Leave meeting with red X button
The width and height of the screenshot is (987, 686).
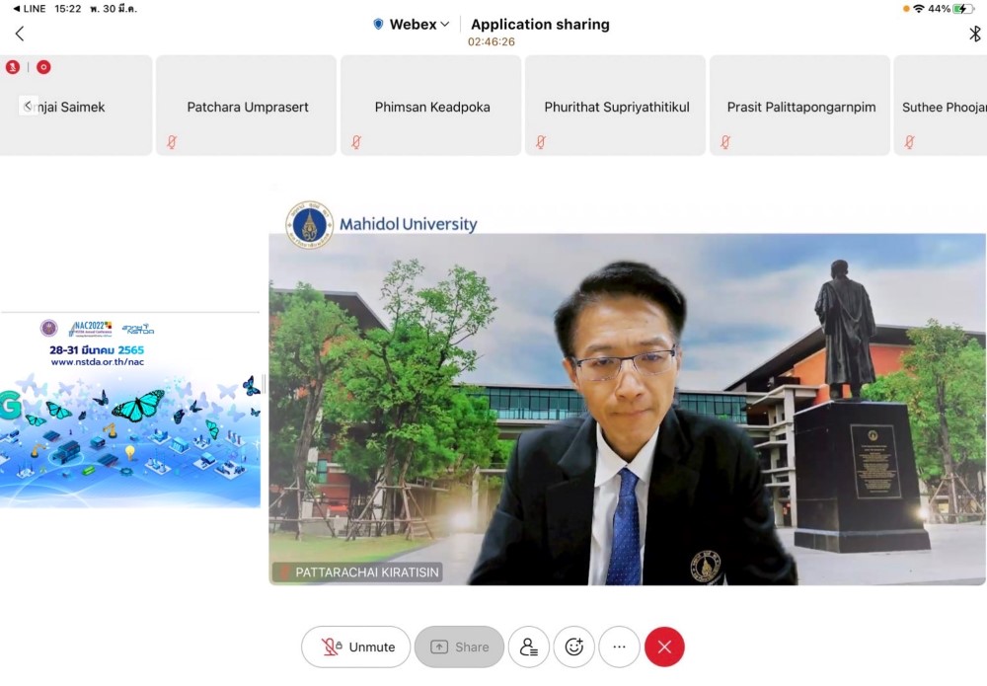tap(664, 647)
